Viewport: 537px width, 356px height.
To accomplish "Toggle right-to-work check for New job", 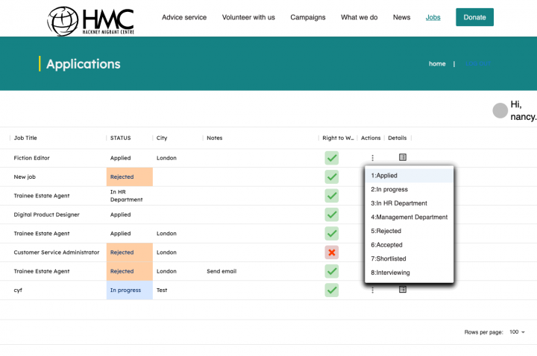I will pos(332,177).
